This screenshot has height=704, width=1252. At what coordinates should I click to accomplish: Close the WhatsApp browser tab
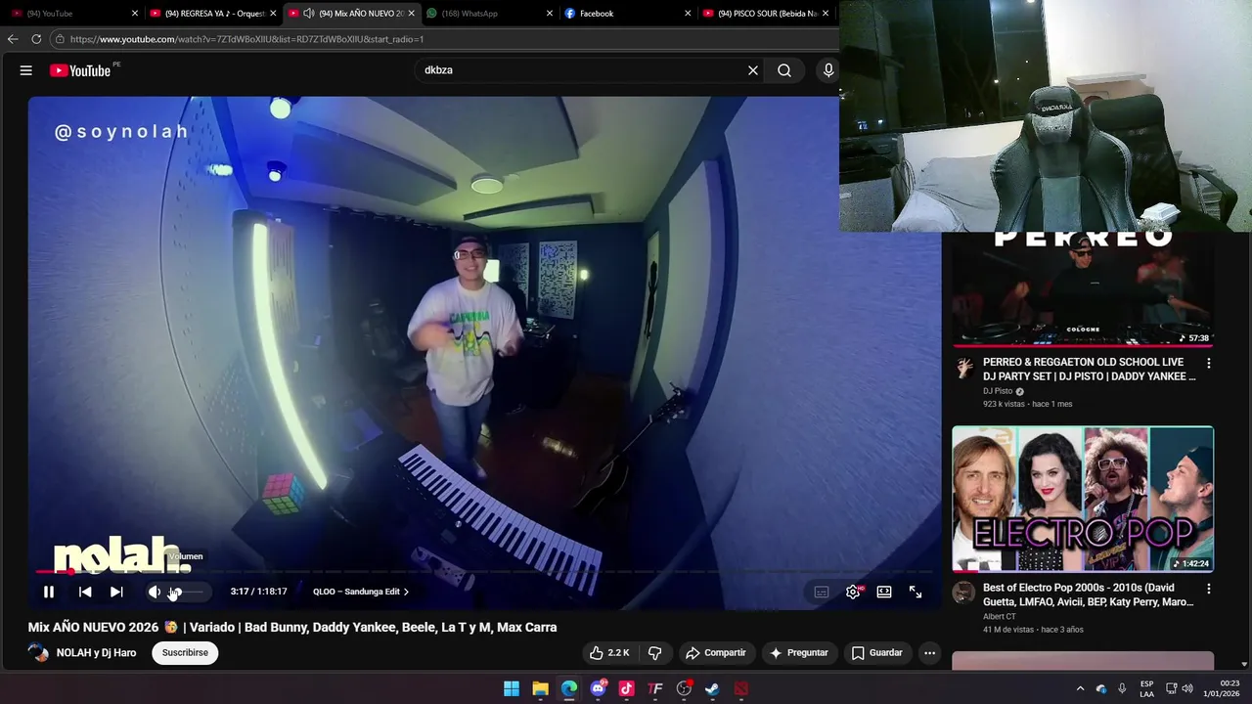[x=550, y=14]
